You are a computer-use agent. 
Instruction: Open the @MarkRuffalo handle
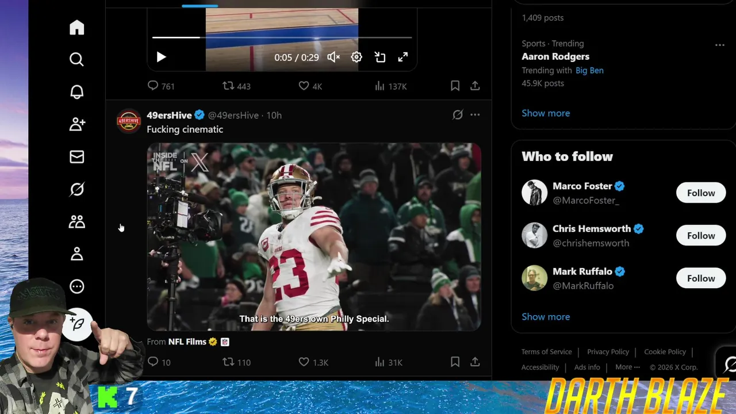(583, 286)
